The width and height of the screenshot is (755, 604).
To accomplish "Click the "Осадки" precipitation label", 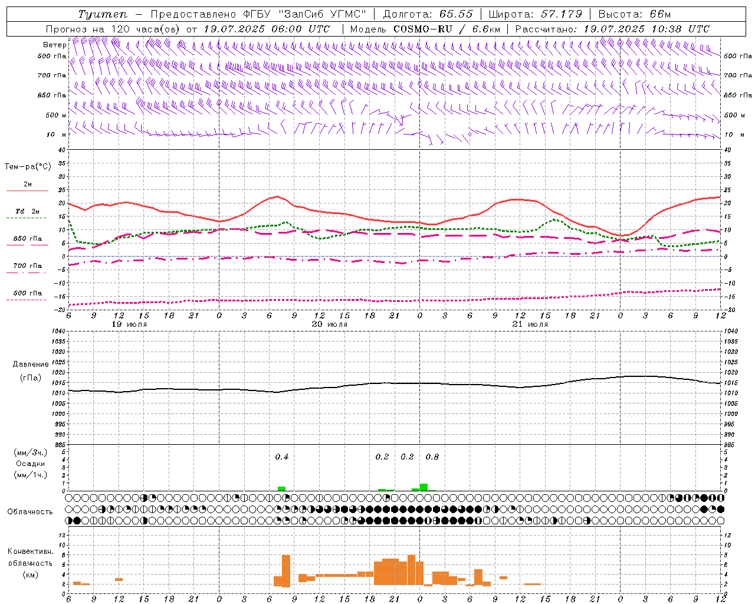I will coord(31,464).
